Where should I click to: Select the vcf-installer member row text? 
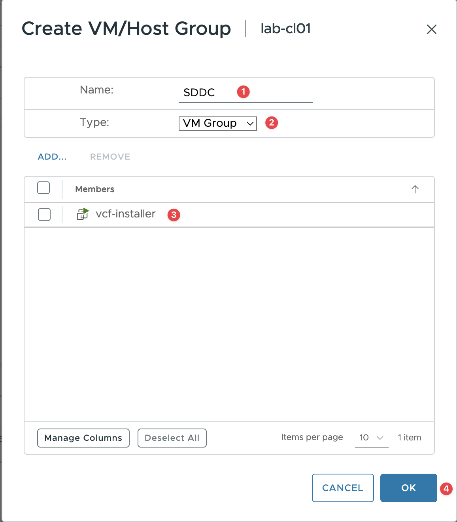(x=126, y=214)
